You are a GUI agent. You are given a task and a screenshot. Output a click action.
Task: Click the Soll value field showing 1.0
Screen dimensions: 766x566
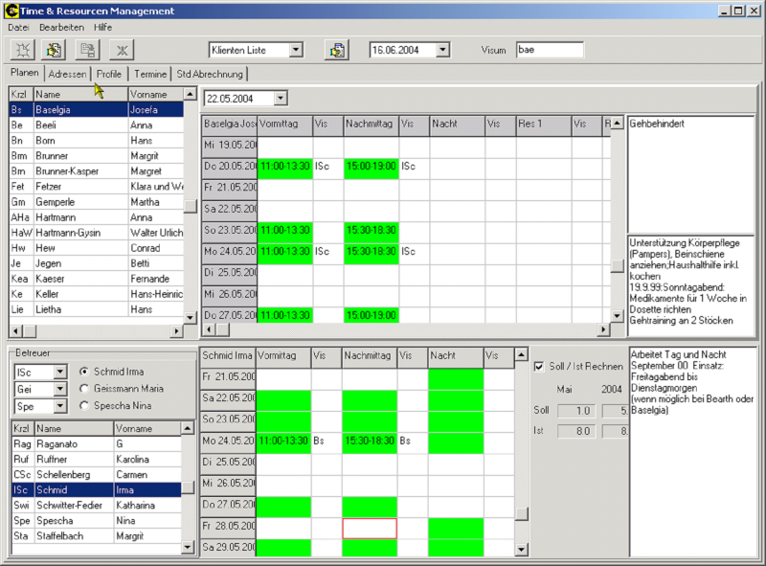[x=576, y=411]
